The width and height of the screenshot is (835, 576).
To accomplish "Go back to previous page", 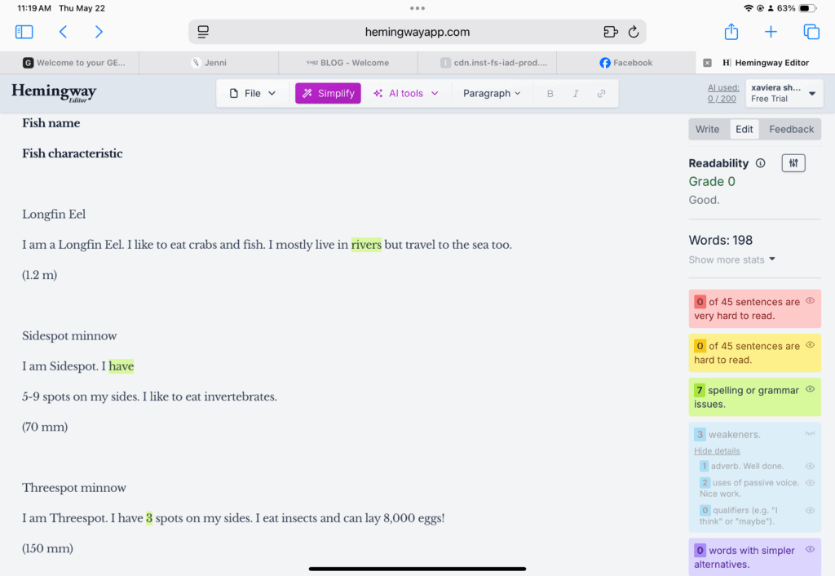I will [x=63, y=32].
